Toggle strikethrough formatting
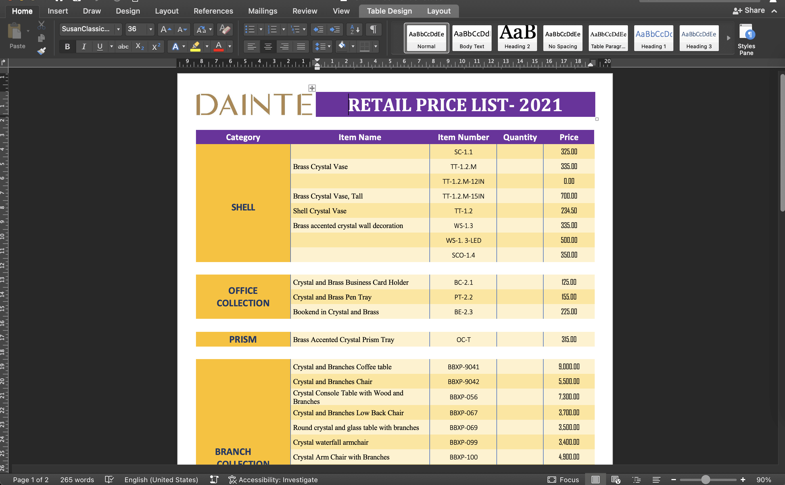The height and width of the screenshot is (485, 785). 123,47
